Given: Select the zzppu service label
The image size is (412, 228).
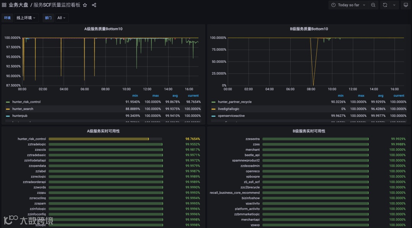Looking at the screenshot, I should coord(41,193).
